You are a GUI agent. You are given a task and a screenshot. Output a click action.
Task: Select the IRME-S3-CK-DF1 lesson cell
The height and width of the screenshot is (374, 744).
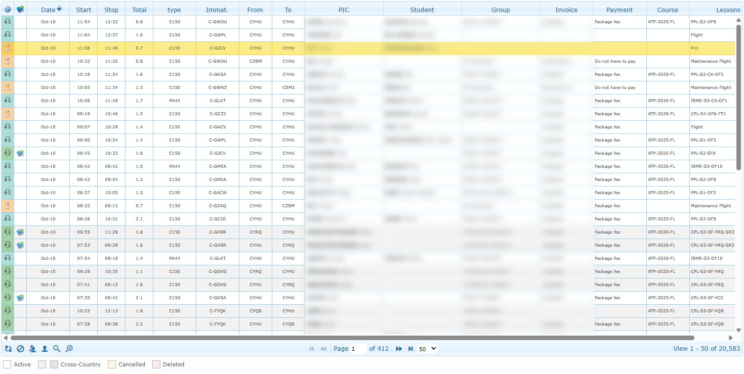(x=712, y=101)
